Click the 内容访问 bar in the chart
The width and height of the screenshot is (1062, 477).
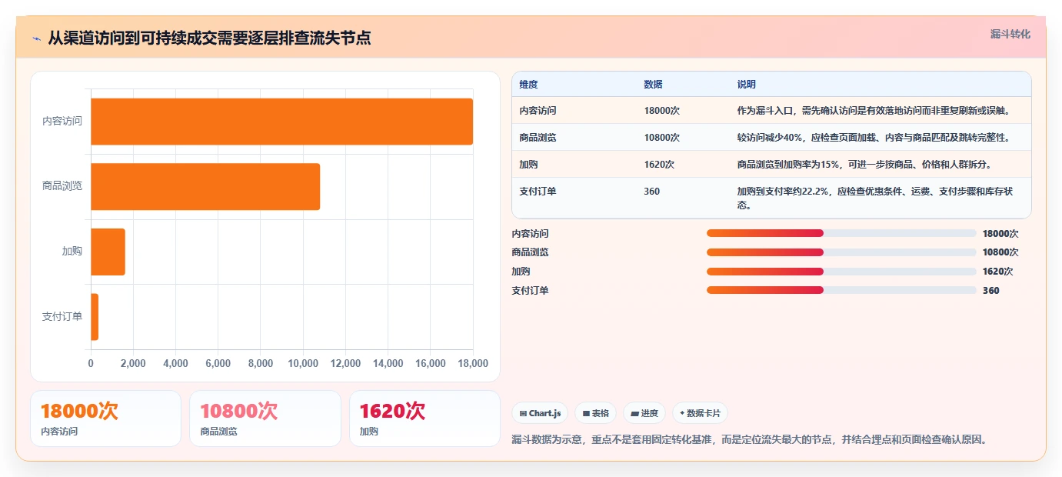coord(281,122)
